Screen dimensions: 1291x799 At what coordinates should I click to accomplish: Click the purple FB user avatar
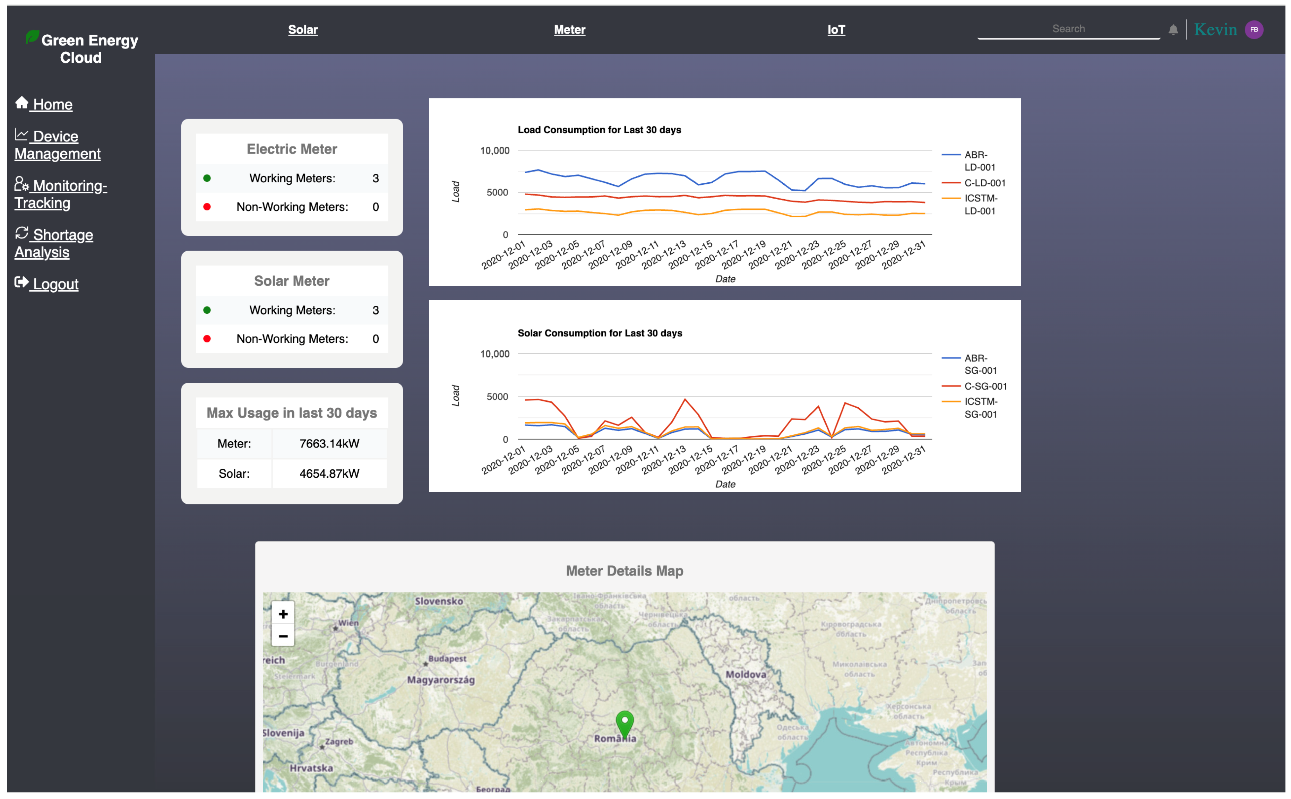point(1254,29)
